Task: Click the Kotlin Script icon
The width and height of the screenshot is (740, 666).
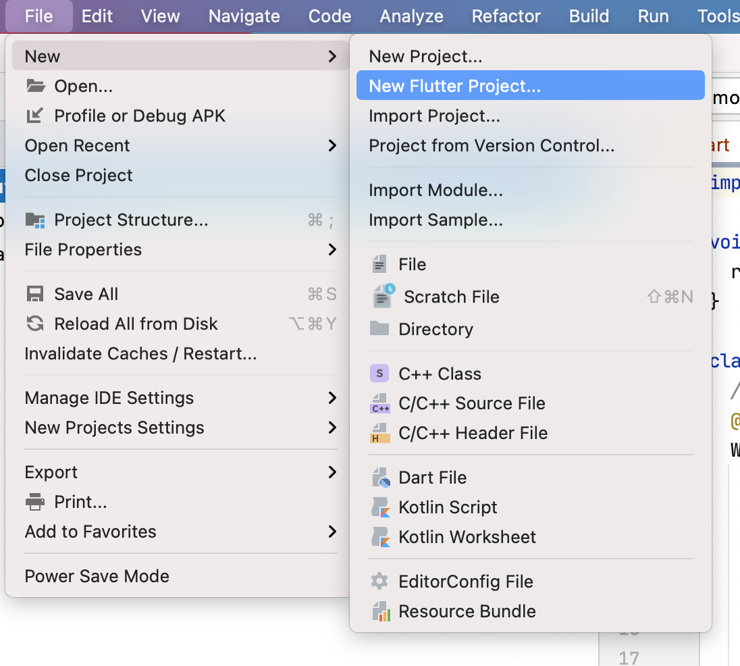Action: pos(381,507)
